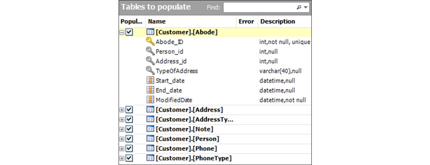Click the Description column header
The height and width of the screenshot is (165, 430).
pos(284,21)
